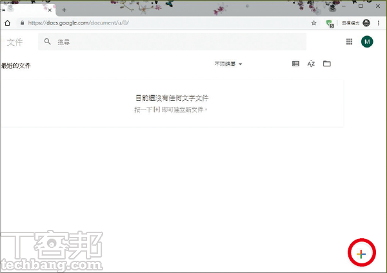This screenshot has width=387, height=273.
Task: Click the Chrome home button
Action: tap(7, 23)
